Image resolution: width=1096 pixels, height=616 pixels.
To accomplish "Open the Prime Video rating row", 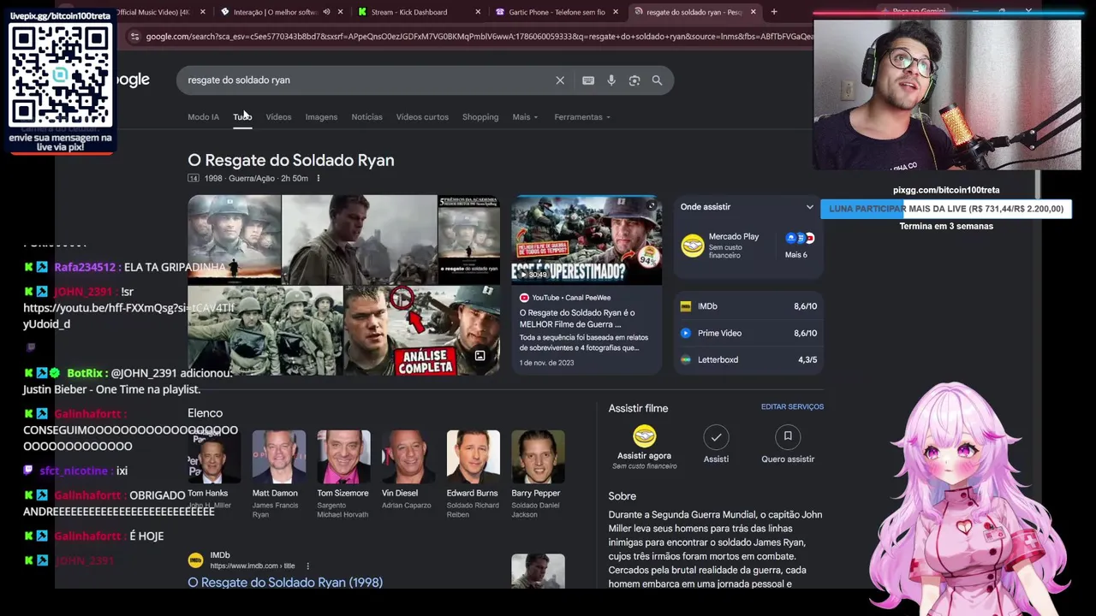I will pyautogui.click(x=748, y=333).
